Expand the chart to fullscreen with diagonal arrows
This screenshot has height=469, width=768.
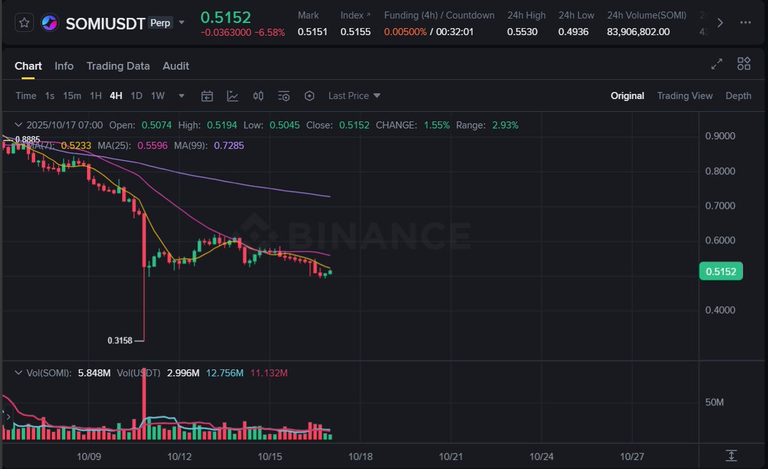[716, 64]
